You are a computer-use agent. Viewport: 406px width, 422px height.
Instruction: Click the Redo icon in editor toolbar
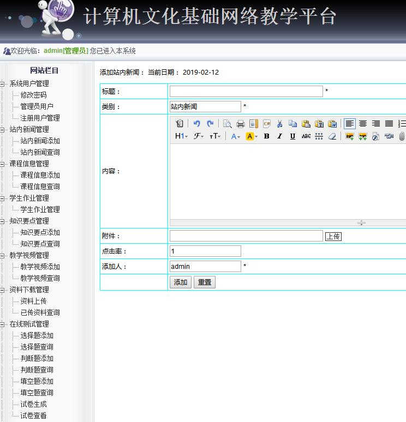pos(210,124)
